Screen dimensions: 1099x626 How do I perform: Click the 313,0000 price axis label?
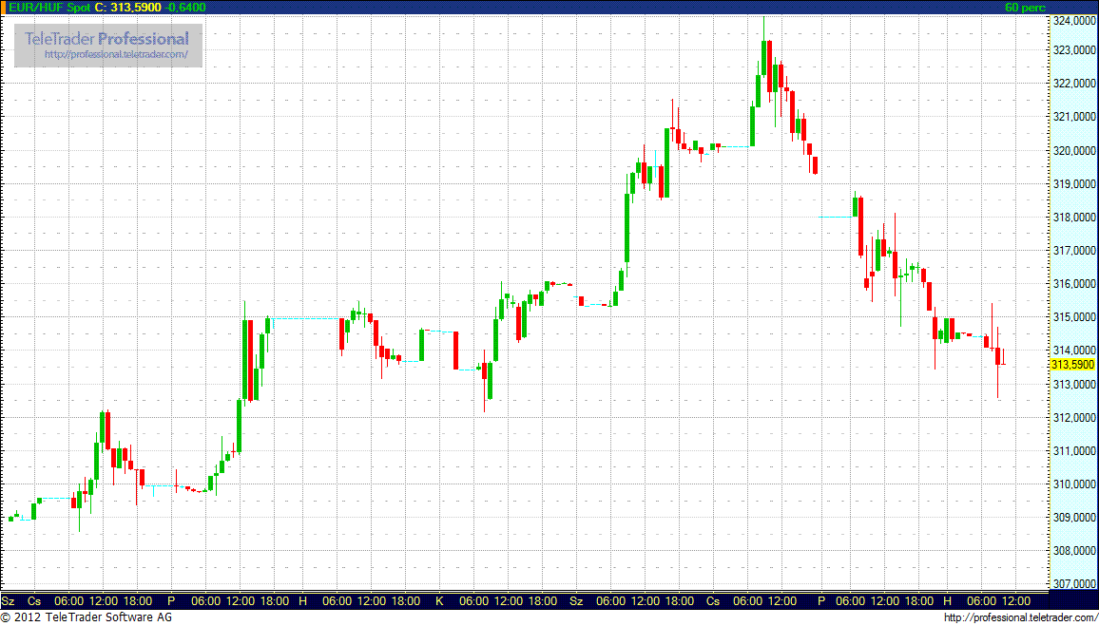(1073, 385)
